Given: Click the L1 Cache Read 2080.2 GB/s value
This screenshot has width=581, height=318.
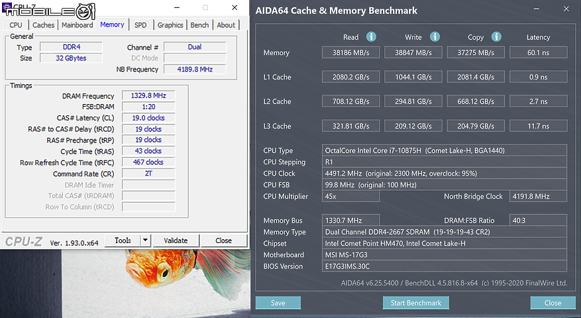Looking at the screenshot, I should coord(351,77).
